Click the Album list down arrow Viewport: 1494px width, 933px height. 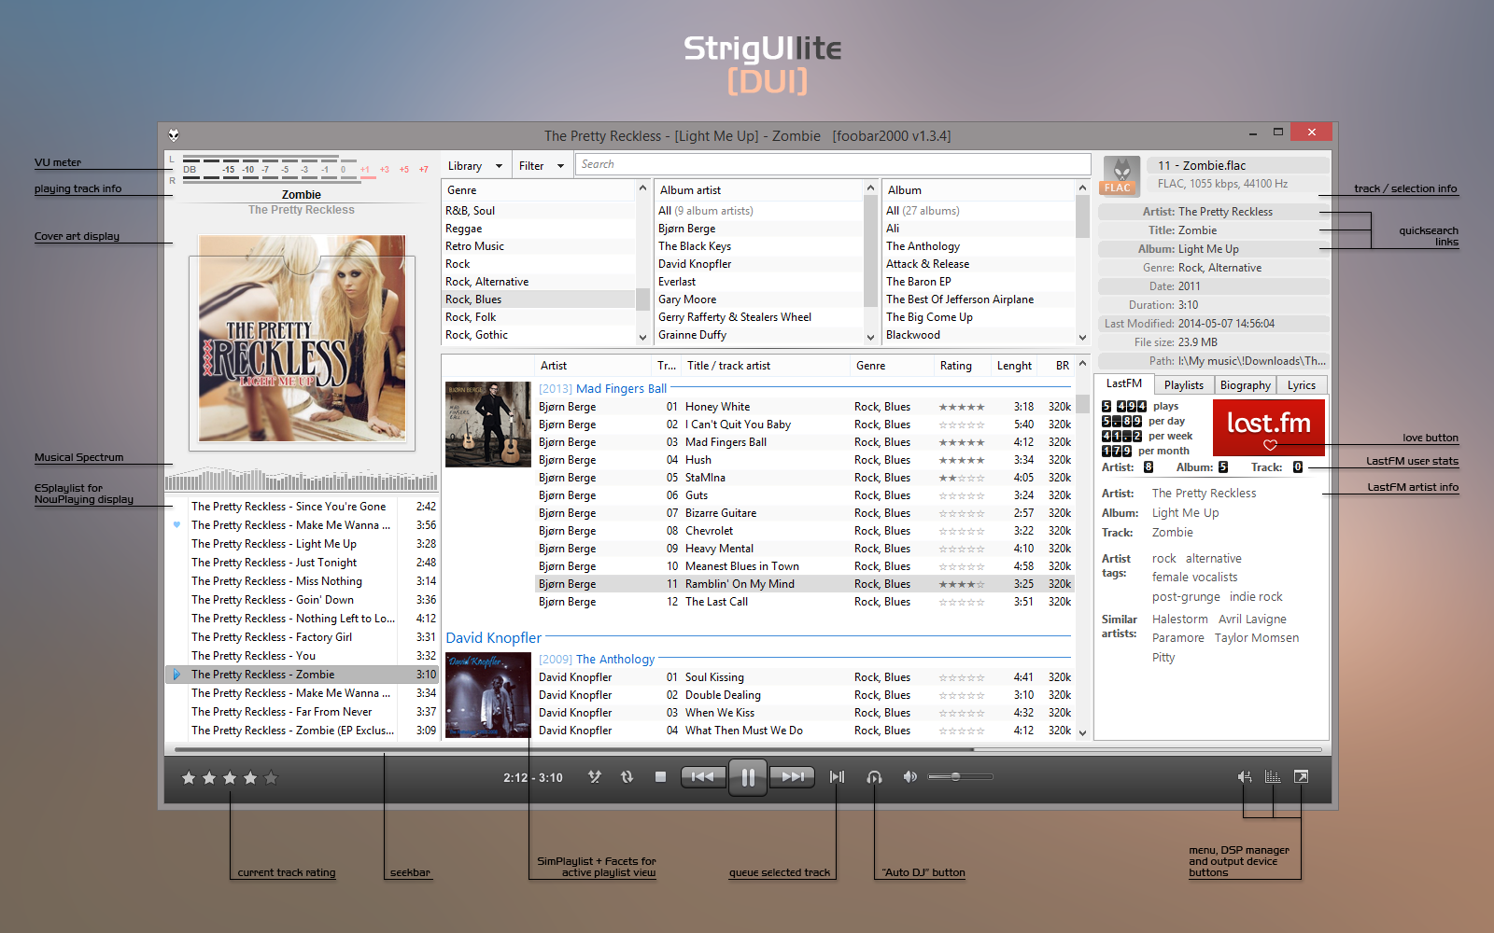[1082, 337]
